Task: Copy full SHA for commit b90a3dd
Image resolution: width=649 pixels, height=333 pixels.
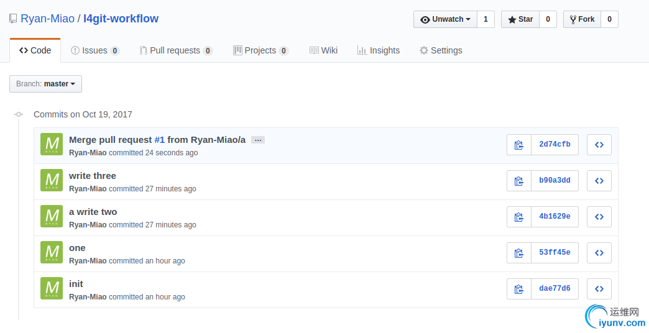Action: (x=519, y=181)
